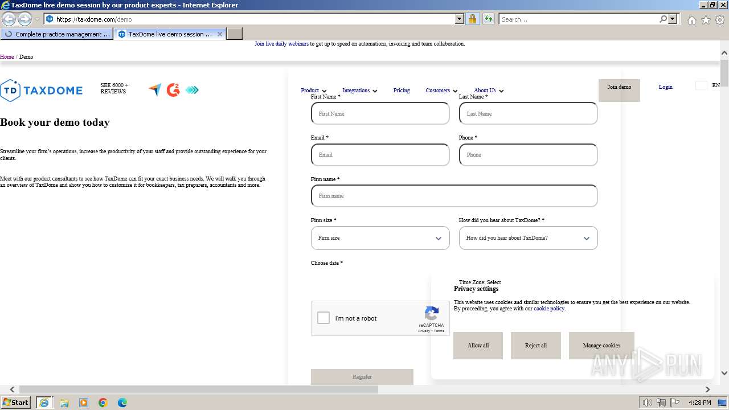This screenshot has width=729, height=410.
Task: Click the horizontal scrollbar right arrow
Action: point(707,389)
